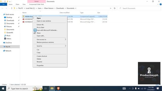This screenshot has height=91, width=162.
Task: Click Restore previous versions
Action: 45,42
